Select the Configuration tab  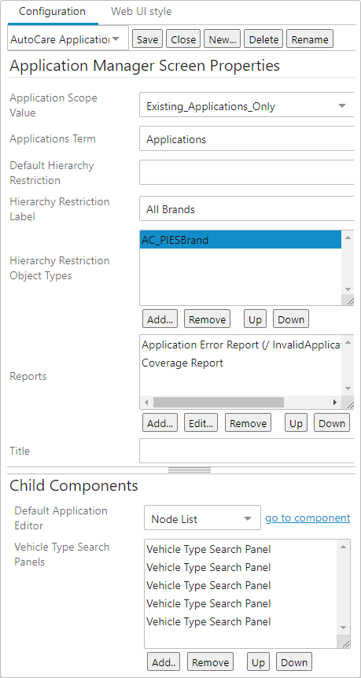(53, 11)
